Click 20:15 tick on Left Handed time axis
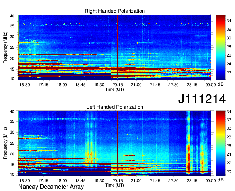Viewport: 235px width, 191px height. [117, 181]
